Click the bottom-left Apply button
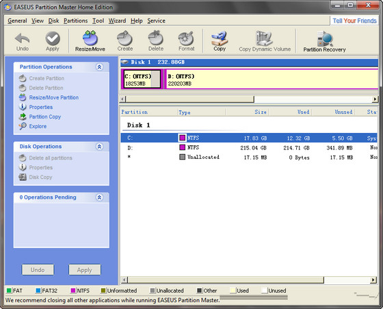Screen dimensions: 383x309 click(85, 270)
